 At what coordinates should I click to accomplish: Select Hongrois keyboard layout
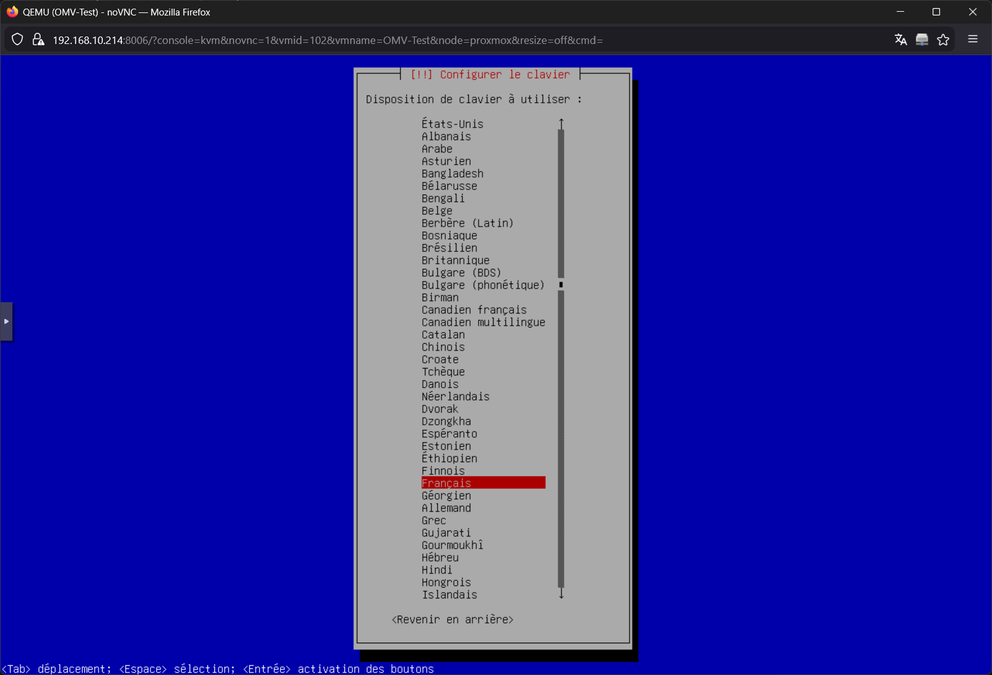[446, 582]
